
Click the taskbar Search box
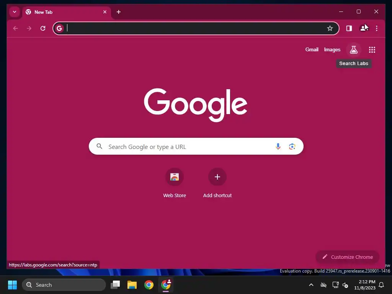(x=64, y=285)
